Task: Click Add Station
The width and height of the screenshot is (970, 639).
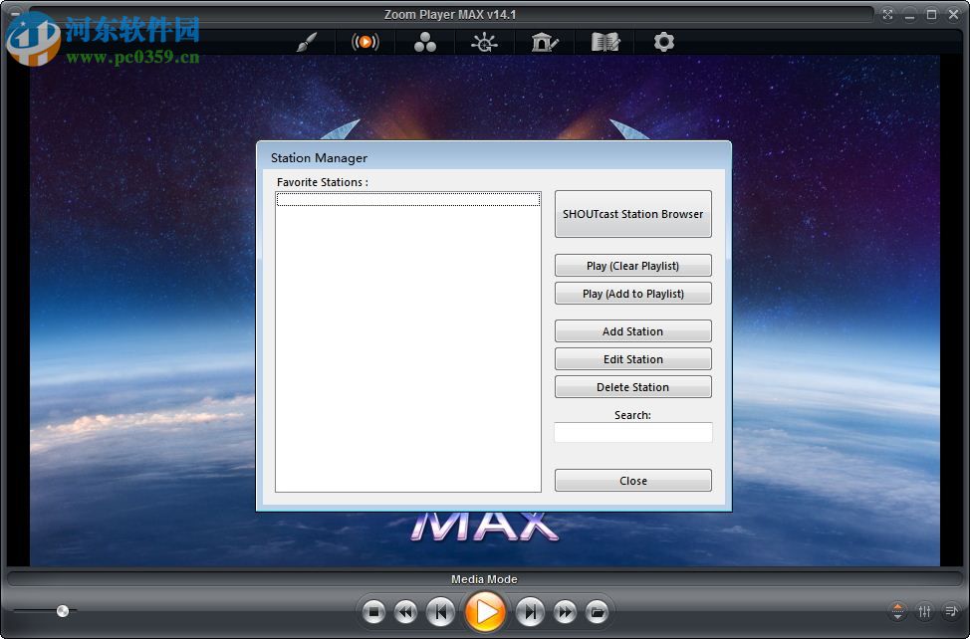Action: tap(632, 330)
